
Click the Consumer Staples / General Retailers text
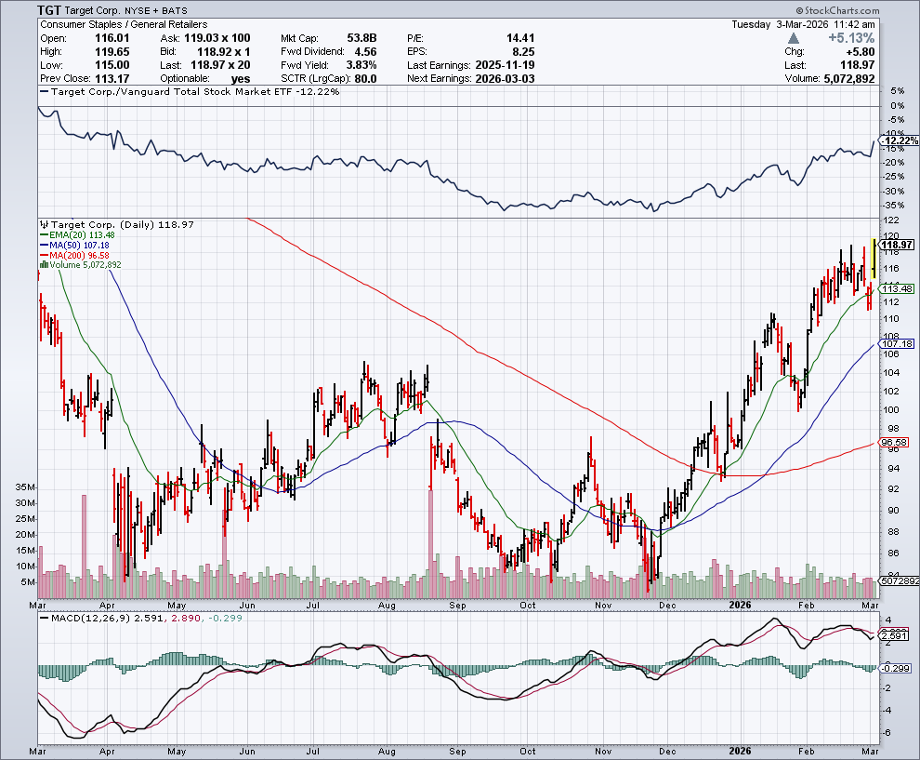coord(124,24)
